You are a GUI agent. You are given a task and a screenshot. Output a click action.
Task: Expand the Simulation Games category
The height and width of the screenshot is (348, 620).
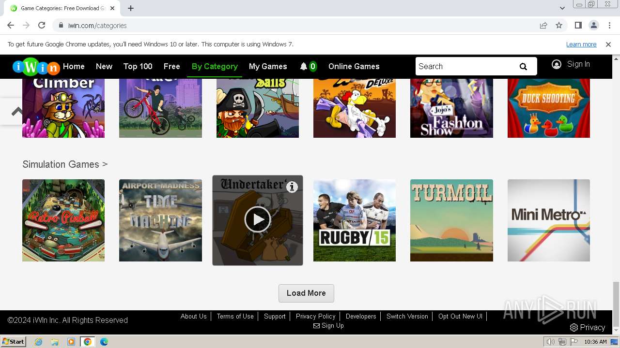pyautogui.click(x=65, y=164)
